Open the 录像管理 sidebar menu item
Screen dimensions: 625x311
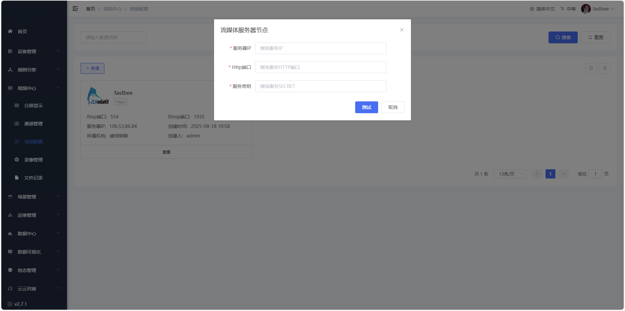click(x=33, y=160)
